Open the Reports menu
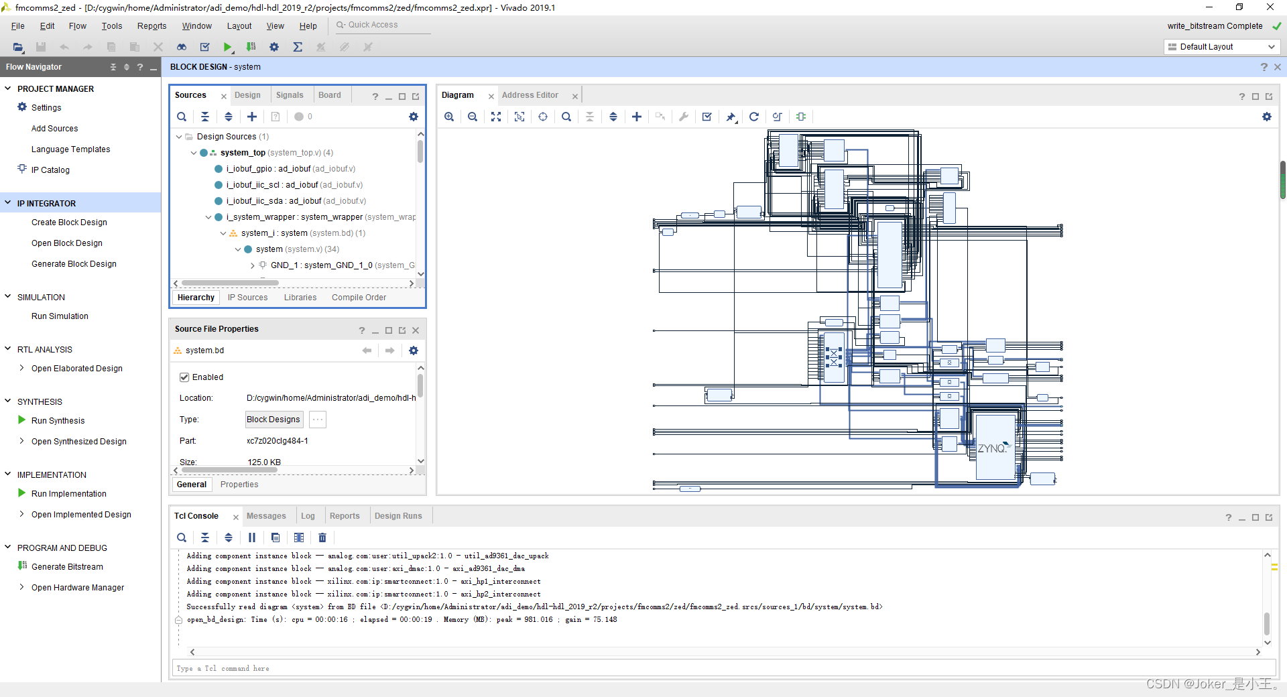This screenshot has width=1287, height=697. coord(151,26)
